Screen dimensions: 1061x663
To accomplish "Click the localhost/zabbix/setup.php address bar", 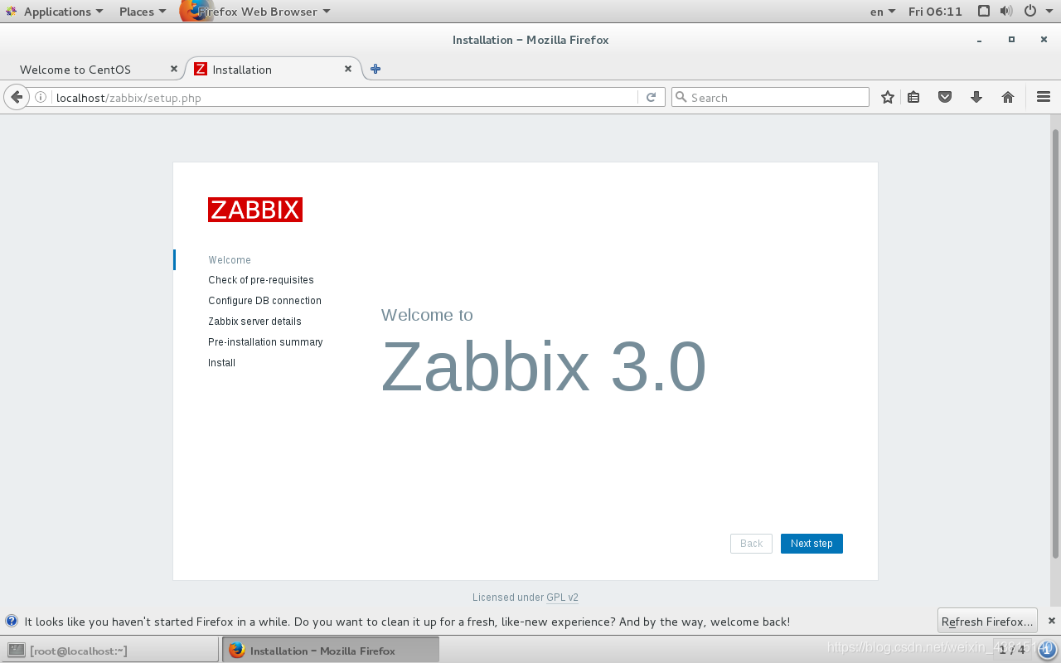I will (344, 97).
